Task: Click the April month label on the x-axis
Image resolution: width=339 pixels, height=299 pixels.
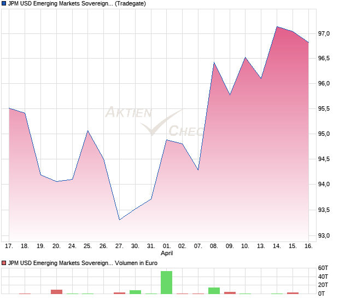Action: (x=167, y=254)
